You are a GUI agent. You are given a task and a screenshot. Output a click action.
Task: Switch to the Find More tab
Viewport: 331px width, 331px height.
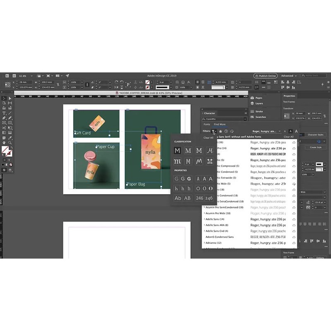pyautogui.click(x=220, y=125)
